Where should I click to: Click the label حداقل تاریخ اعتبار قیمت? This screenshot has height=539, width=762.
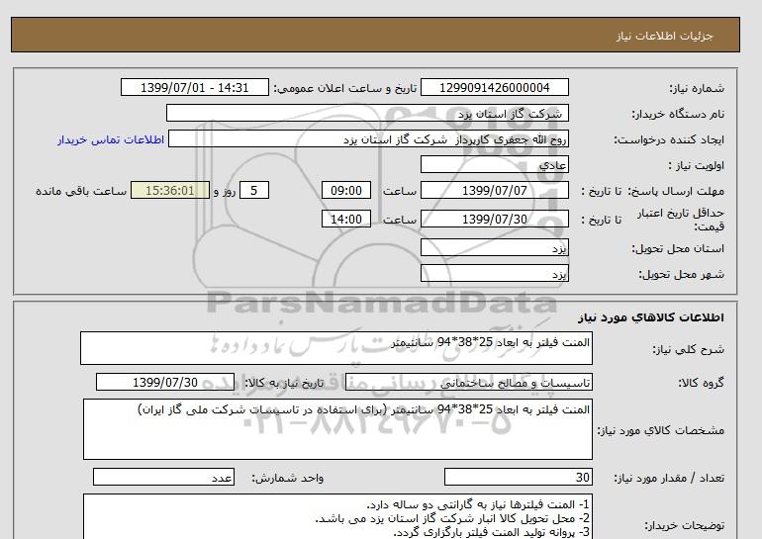[681, 220]
